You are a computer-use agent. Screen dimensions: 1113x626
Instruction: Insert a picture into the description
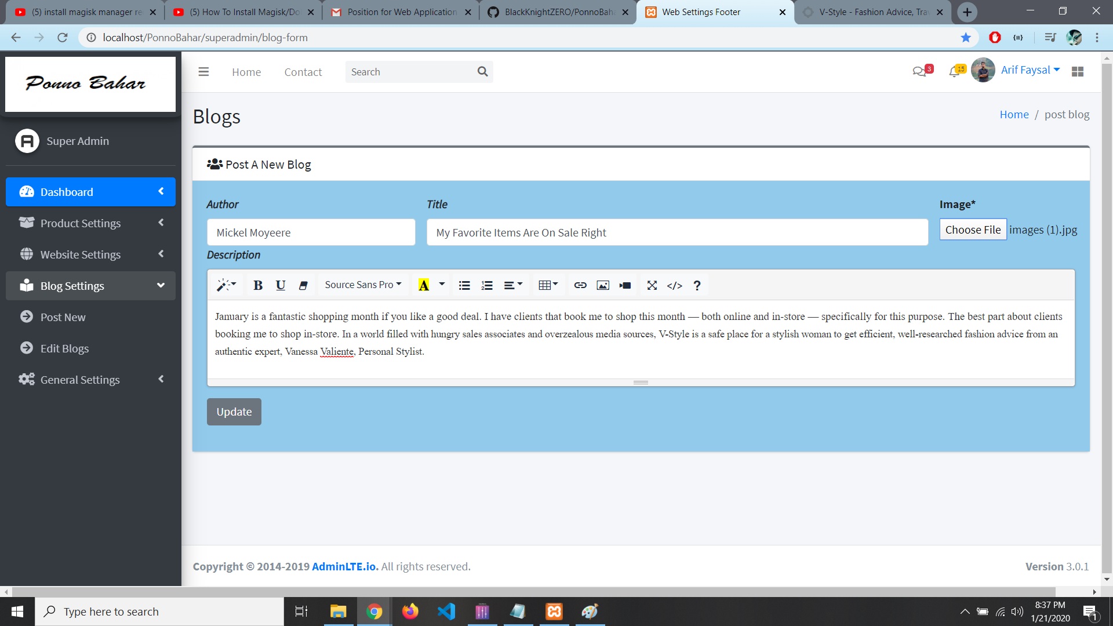point(603,285)
